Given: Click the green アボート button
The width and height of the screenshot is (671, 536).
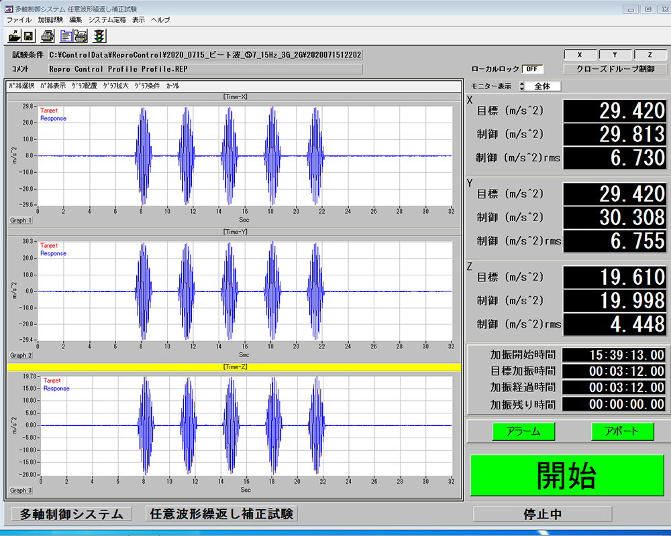Looking at the screenshot, I should 622,431.
